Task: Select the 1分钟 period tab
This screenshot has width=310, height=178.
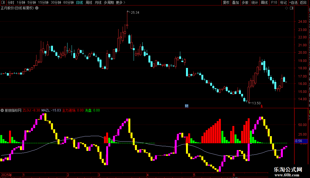Action: (x=21, y=2)
